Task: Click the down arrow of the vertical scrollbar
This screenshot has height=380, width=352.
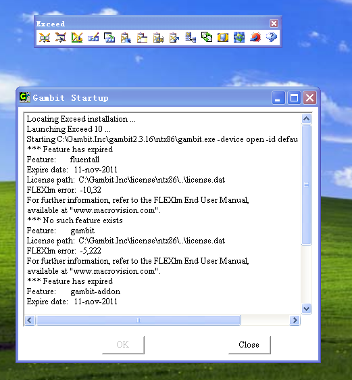Action: pyautogui.click(x=306, y=309)
